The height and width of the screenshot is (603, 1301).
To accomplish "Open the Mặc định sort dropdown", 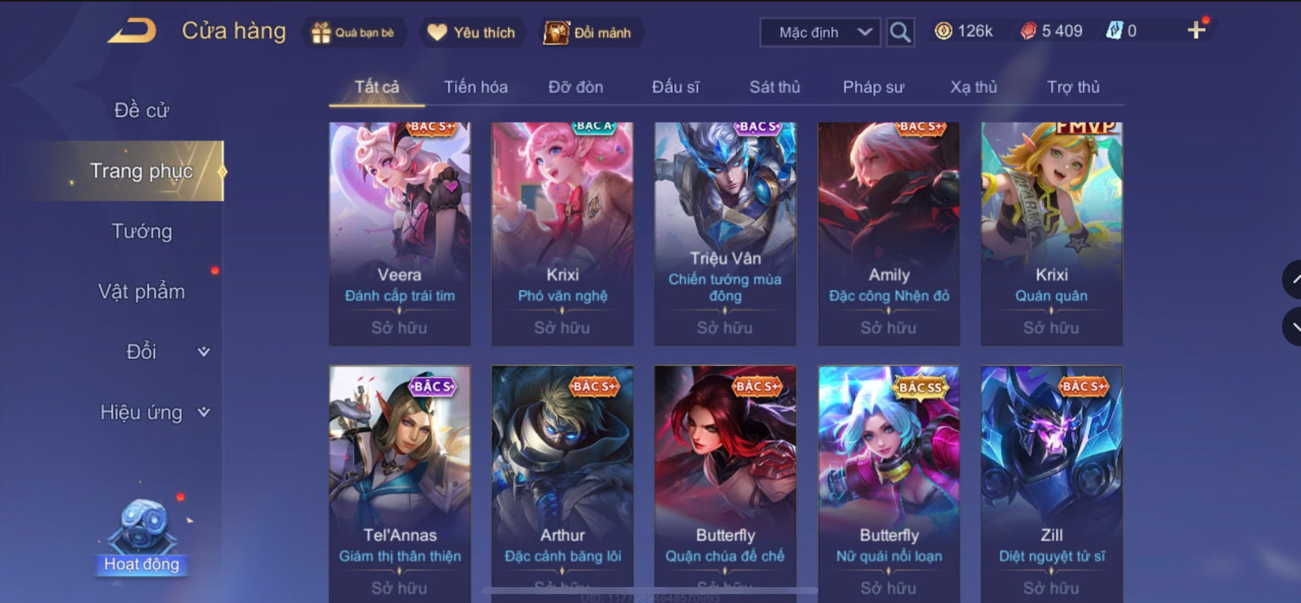I will [820, 32].
